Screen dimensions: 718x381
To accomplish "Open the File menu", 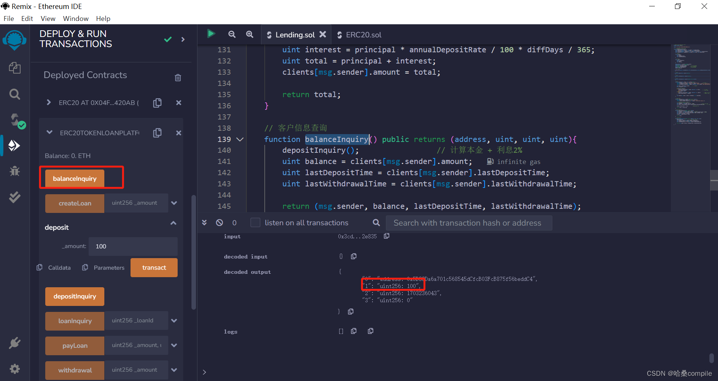I will point(9,19).
